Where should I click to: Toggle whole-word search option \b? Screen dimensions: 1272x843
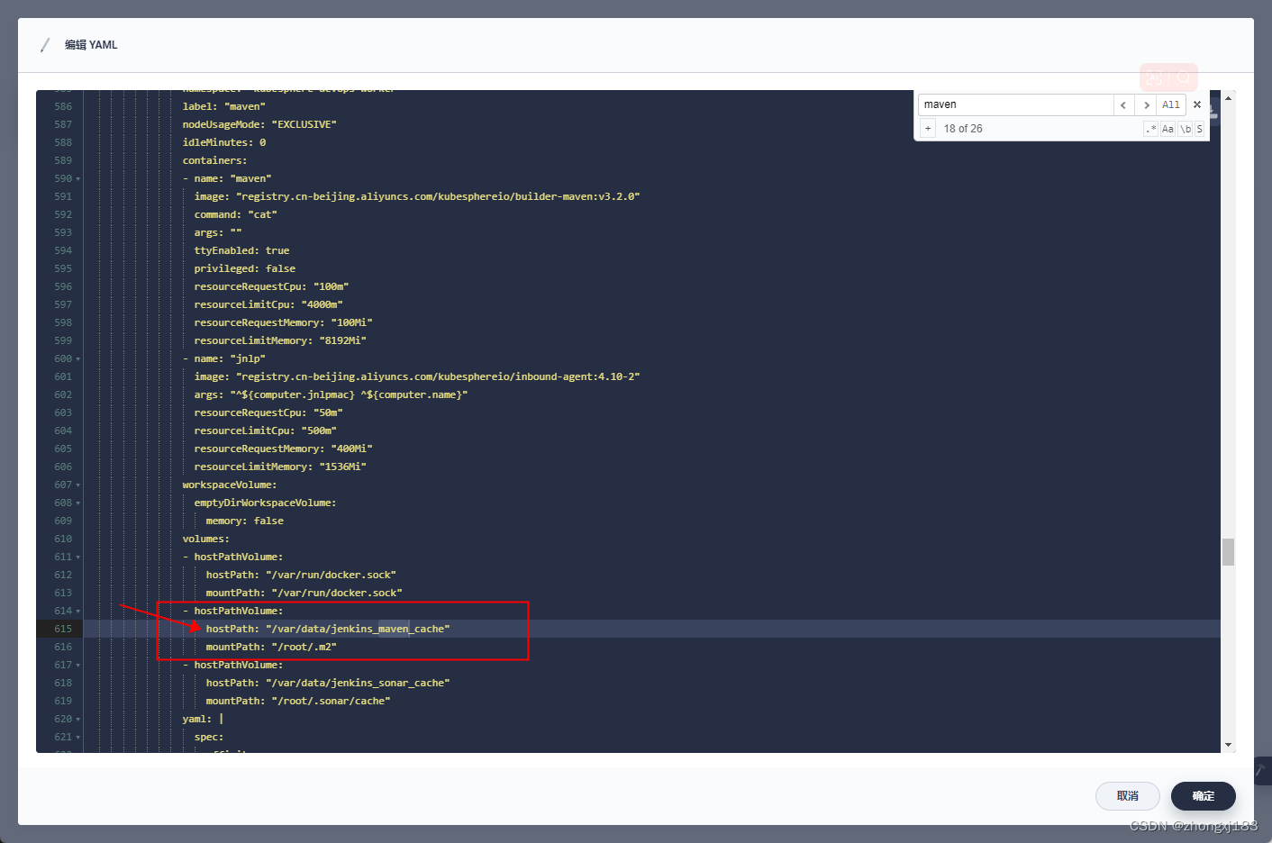pos(1186,129)
